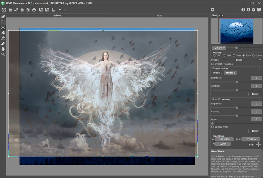Image resolution: width=263 pixels, height=178 pixels.
Task: Redo the action with the dimmed right arrow
Action: click(65, 10)
